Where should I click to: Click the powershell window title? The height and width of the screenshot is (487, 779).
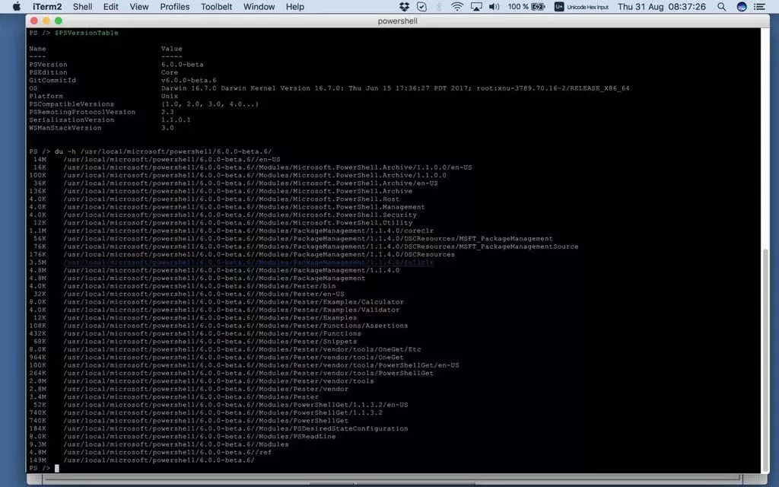pyautogui.click(x=397, y=21)
